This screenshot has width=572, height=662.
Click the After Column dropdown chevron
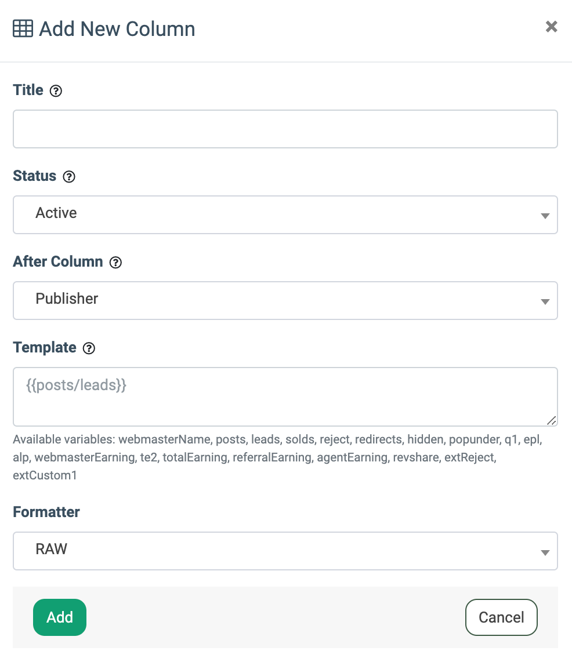(544, 301)
